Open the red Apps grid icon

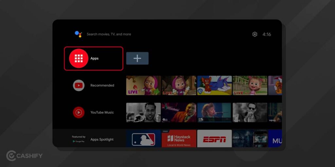pos(79,58)
